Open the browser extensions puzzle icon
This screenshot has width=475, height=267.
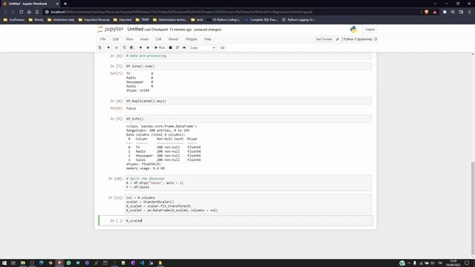pos(445,12)
